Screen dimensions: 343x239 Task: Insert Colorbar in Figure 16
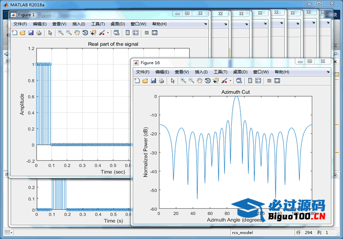[250, 81]
